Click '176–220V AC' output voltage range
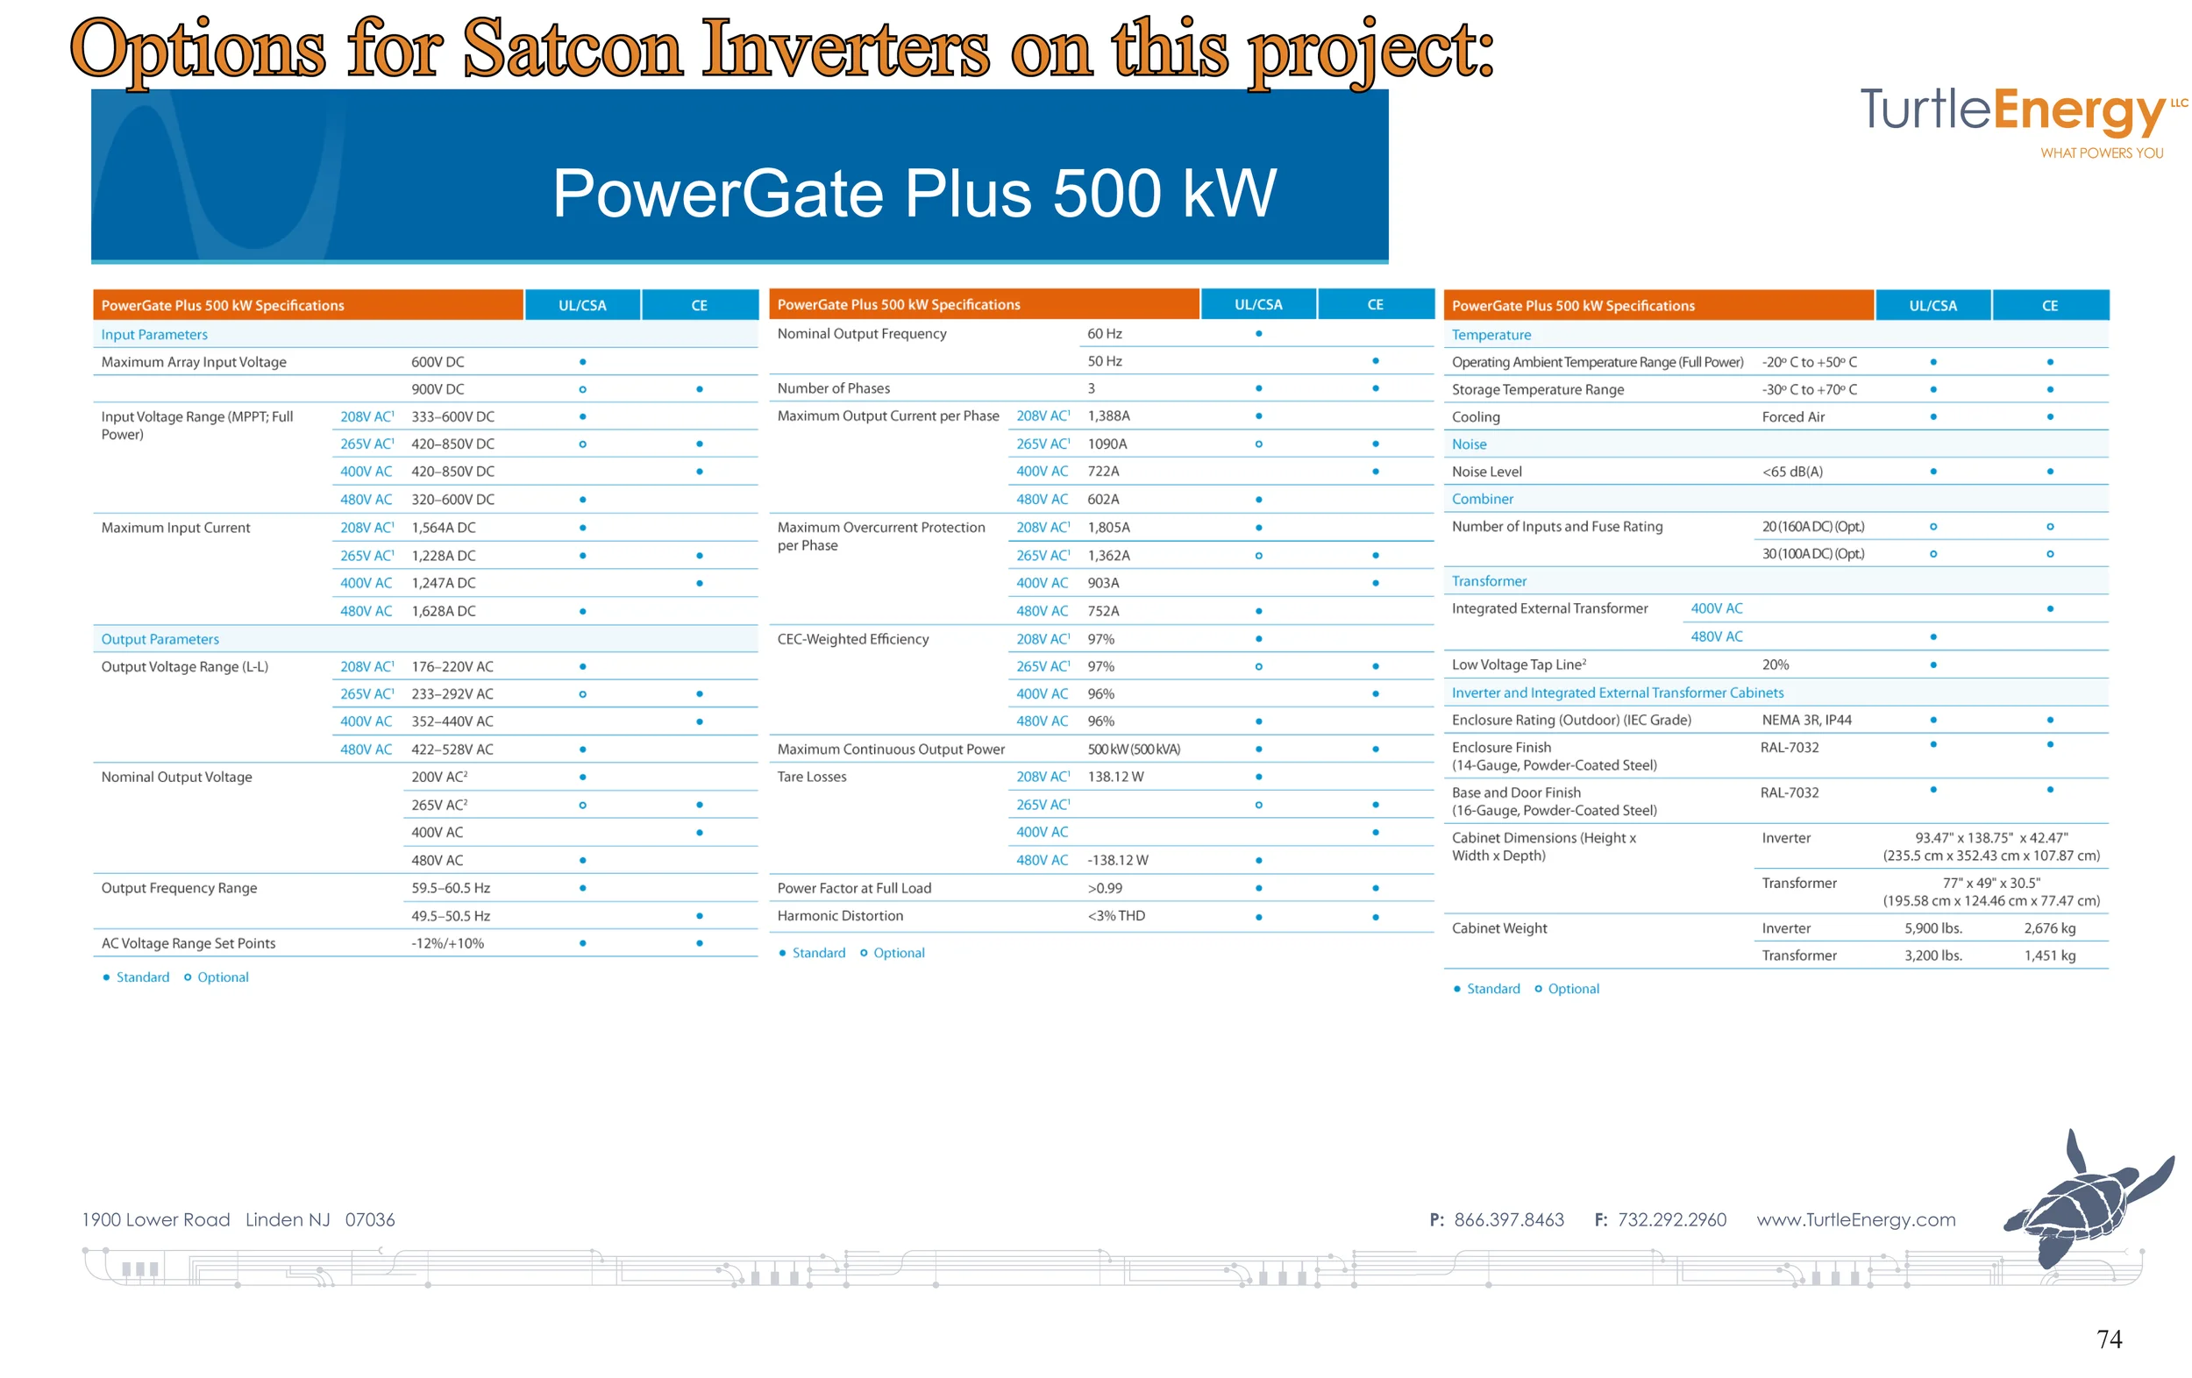Viewport: 2192px width, 1378px height. (x=452, y=667)
